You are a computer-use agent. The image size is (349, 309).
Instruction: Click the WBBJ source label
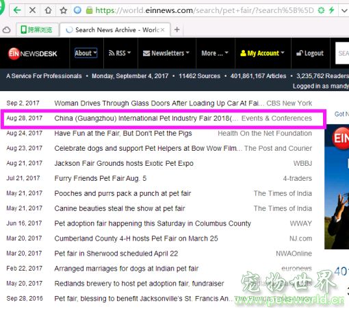click(x=302, y=164)
